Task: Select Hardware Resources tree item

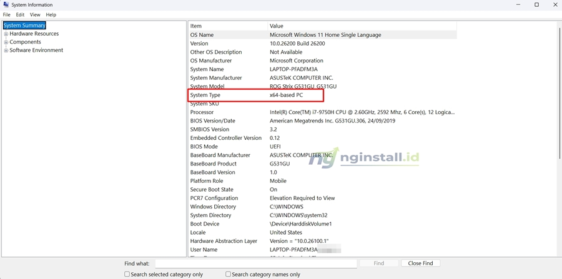Action: point(34,34)
